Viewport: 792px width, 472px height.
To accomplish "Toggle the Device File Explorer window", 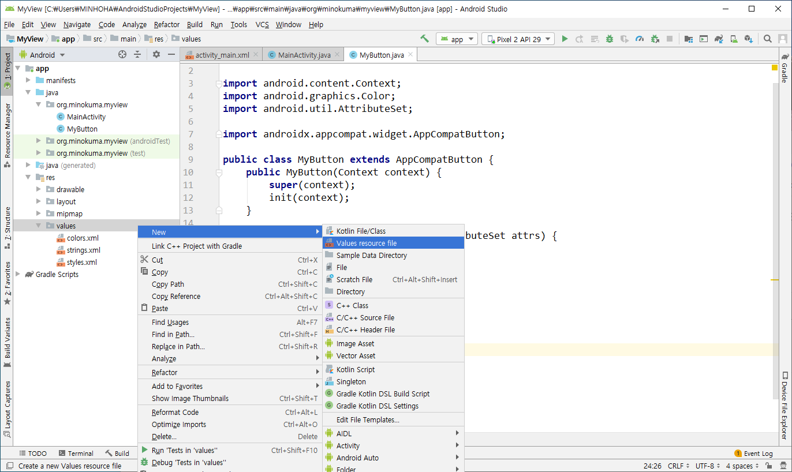I will [784, 405].
